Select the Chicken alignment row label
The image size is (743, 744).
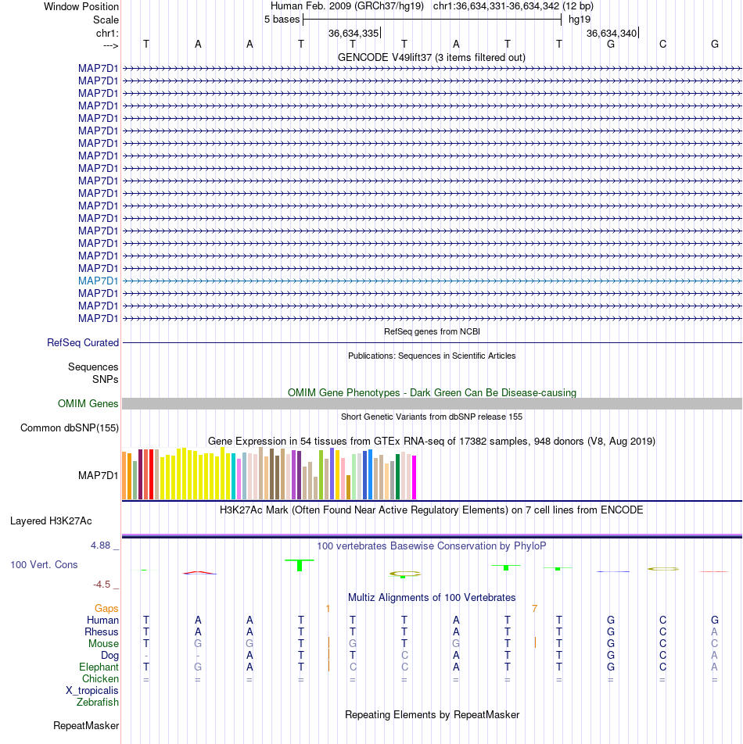pyautogui.click(x=100, y=679)
